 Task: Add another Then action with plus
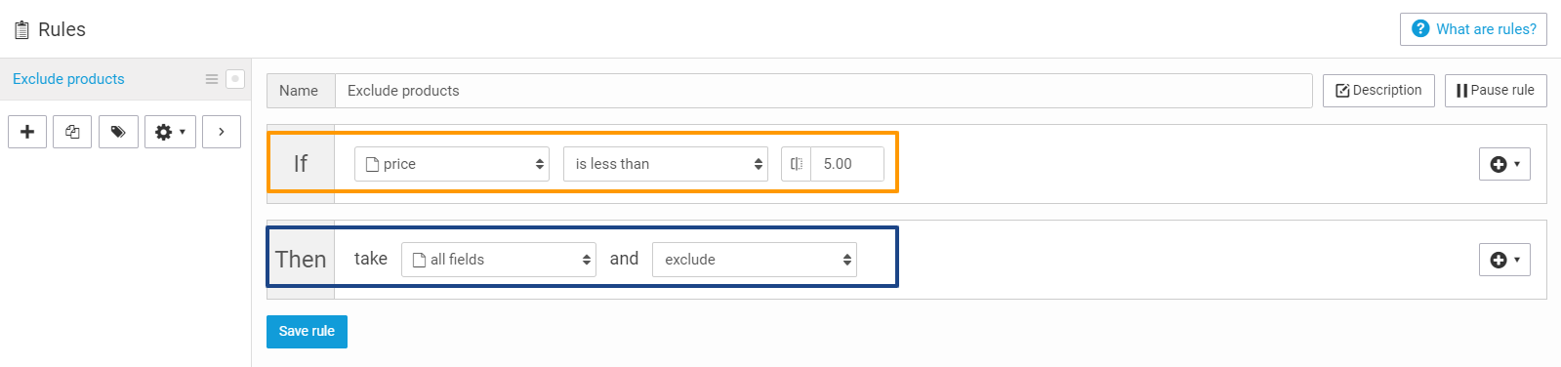tap(1504, 260)
